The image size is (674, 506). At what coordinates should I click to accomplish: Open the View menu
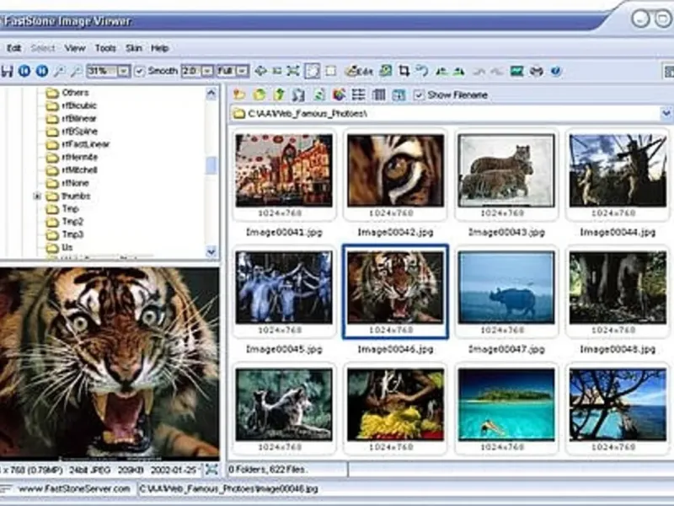75,48
